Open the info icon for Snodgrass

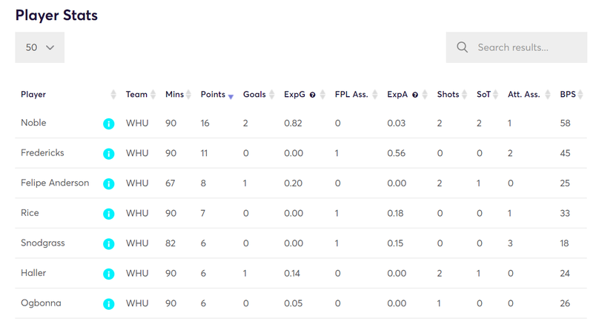tap(108, 243)
